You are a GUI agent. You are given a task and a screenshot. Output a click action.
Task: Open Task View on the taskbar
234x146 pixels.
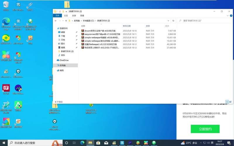(x=74, y=143)
